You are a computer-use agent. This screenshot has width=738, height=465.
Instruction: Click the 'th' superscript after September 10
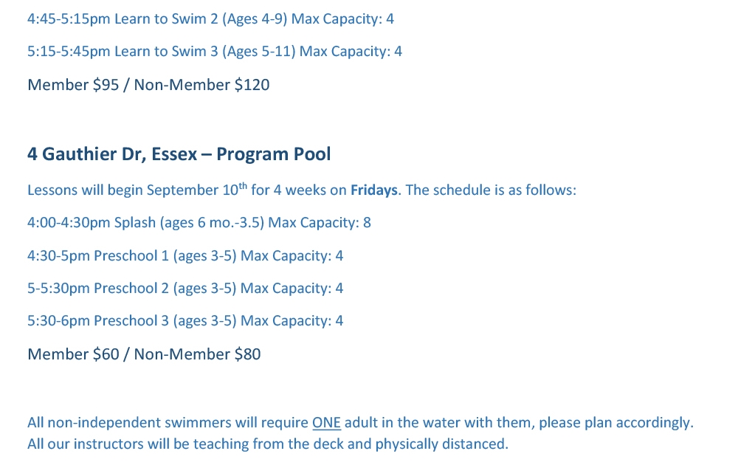click(x=242, y=185)
